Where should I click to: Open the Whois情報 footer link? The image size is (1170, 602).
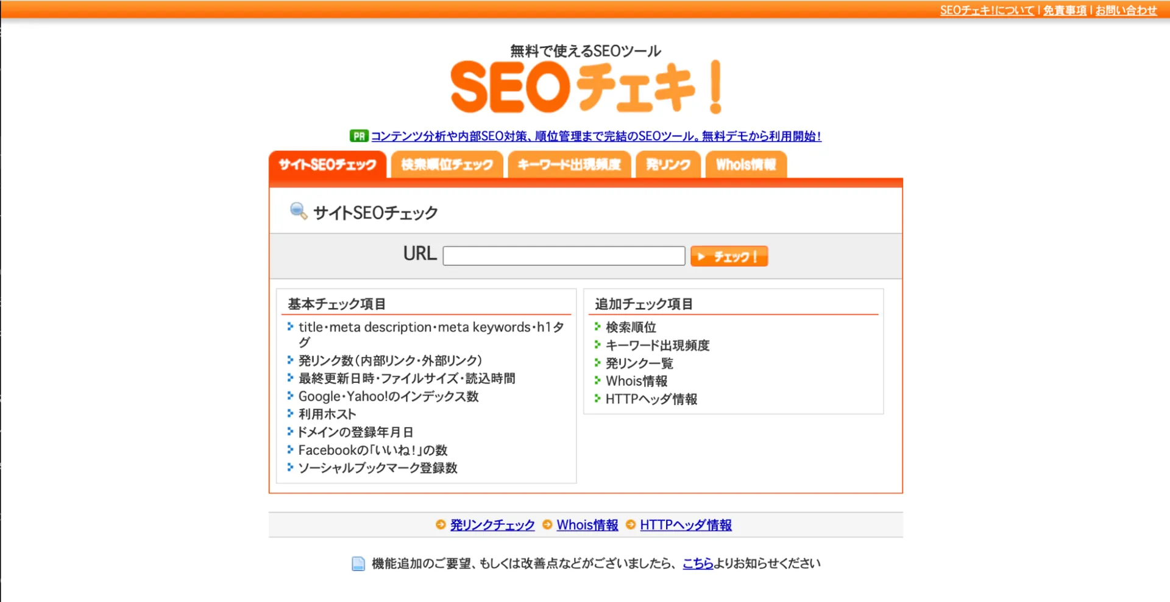(587, 525)
